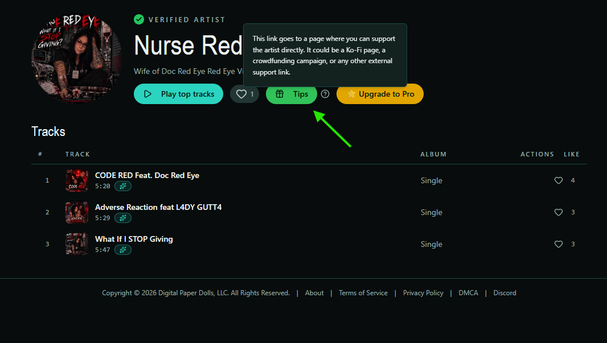Click track number 2 in the track list
Image resolution: width=607 pixels, height=343 pixels.
pyautogui.click(x=47, y=212)
